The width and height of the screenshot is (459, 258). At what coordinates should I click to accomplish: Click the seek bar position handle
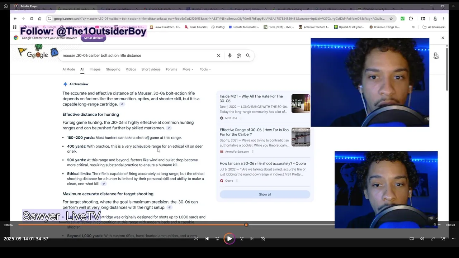[x=246, y=225]
